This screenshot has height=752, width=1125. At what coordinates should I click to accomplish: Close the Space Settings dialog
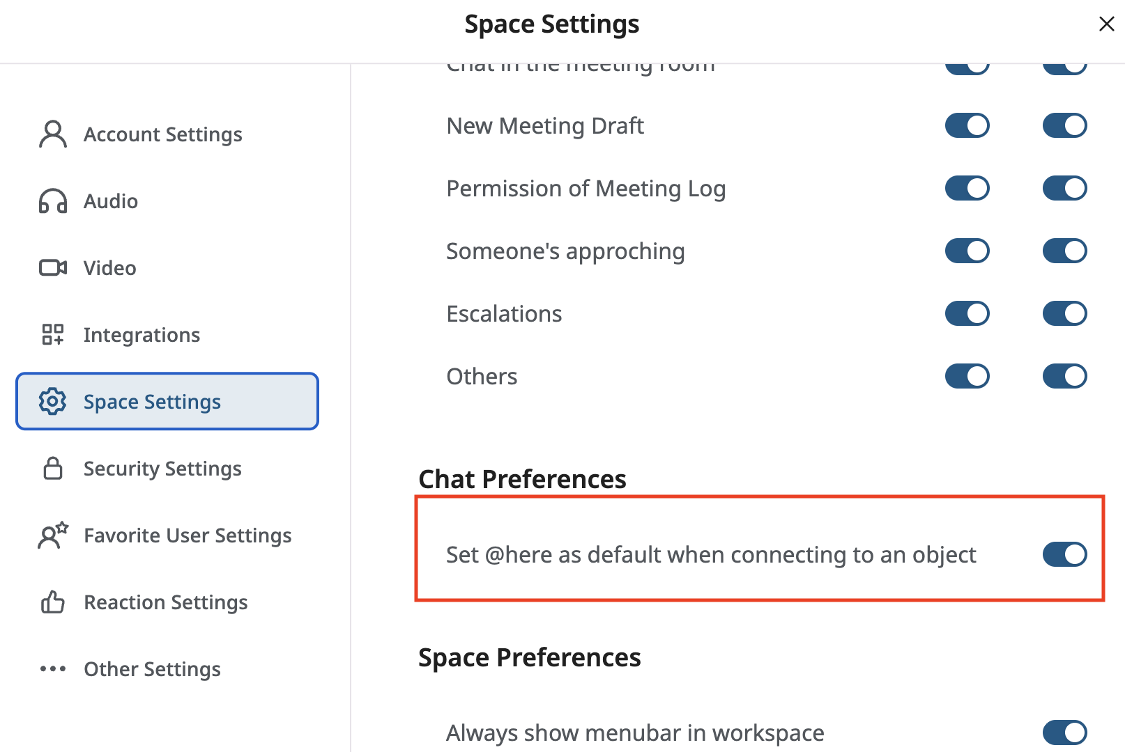1106,24
